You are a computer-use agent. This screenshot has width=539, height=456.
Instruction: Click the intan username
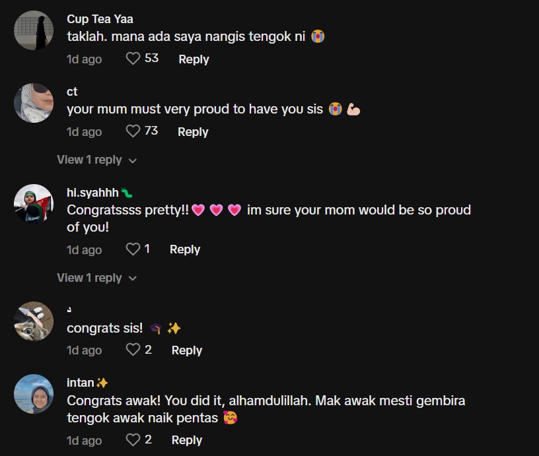click(81, 383)
